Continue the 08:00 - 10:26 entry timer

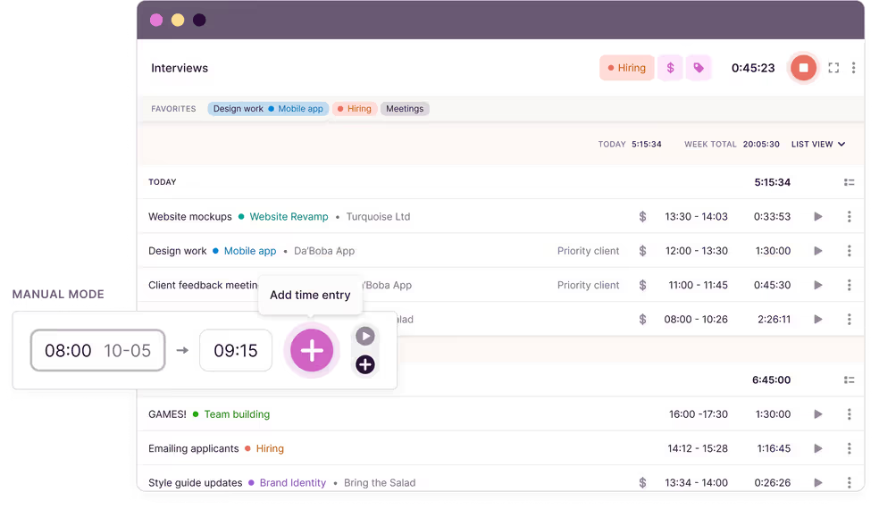click(818, 319)
